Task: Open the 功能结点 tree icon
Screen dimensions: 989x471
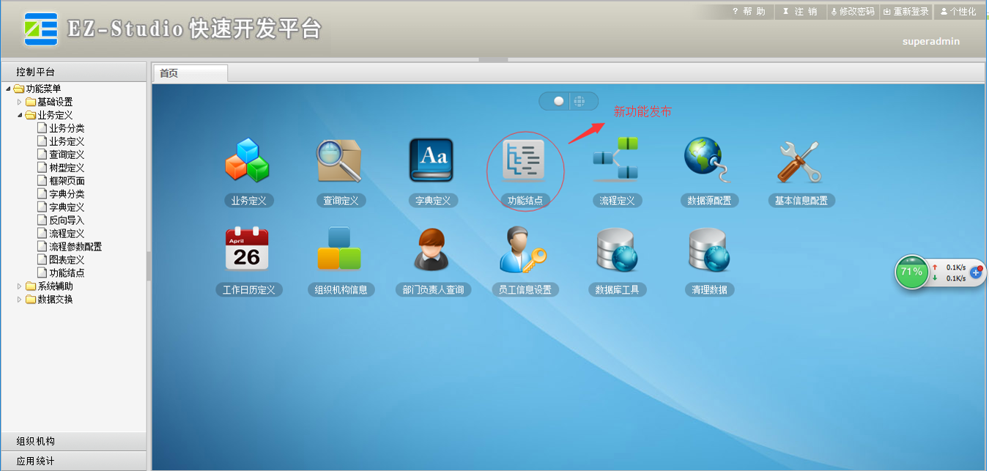Action: (524, 160)
